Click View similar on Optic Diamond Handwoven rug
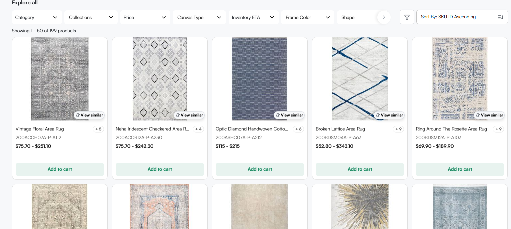The image size is (511, 229). pos(289,115)
